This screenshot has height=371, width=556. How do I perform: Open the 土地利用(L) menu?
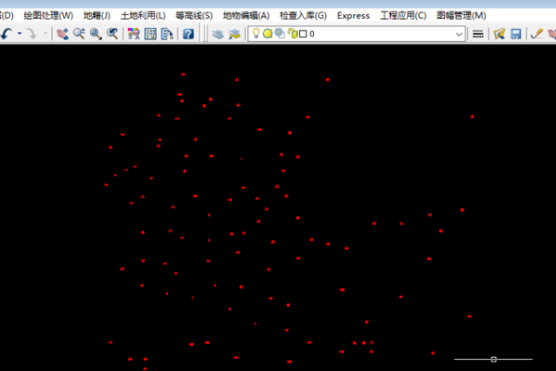[143, 16]
